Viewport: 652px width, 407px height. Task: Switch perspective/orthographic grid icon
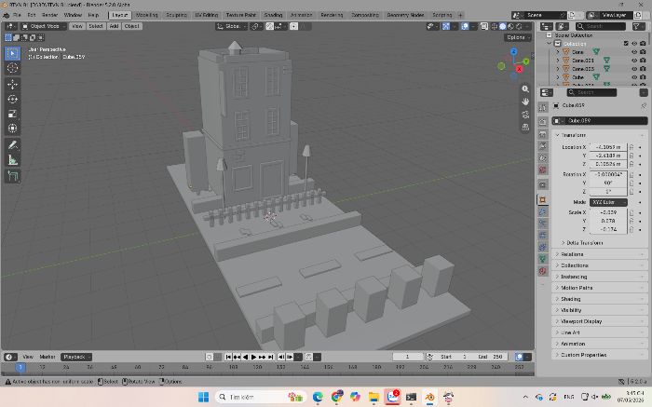525,127
